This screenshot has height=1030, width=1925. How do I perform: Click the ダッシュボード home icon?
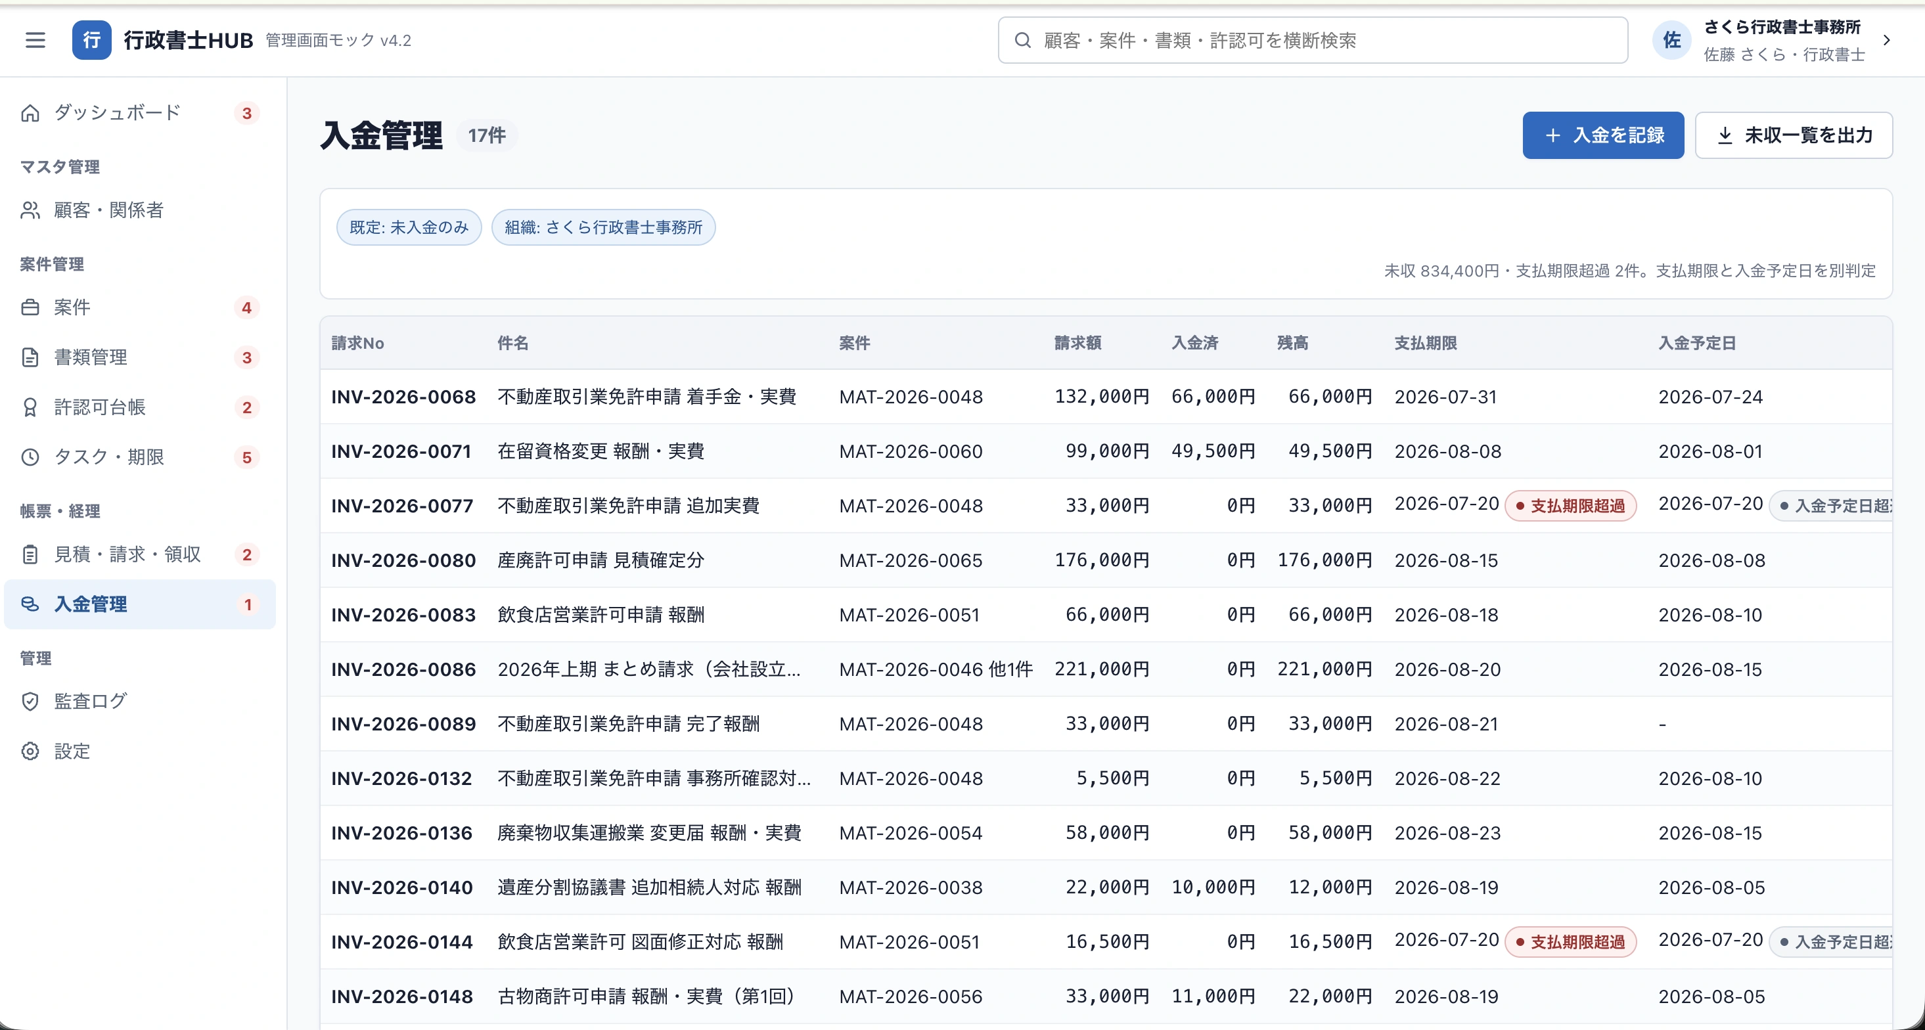tap(30, 113)
